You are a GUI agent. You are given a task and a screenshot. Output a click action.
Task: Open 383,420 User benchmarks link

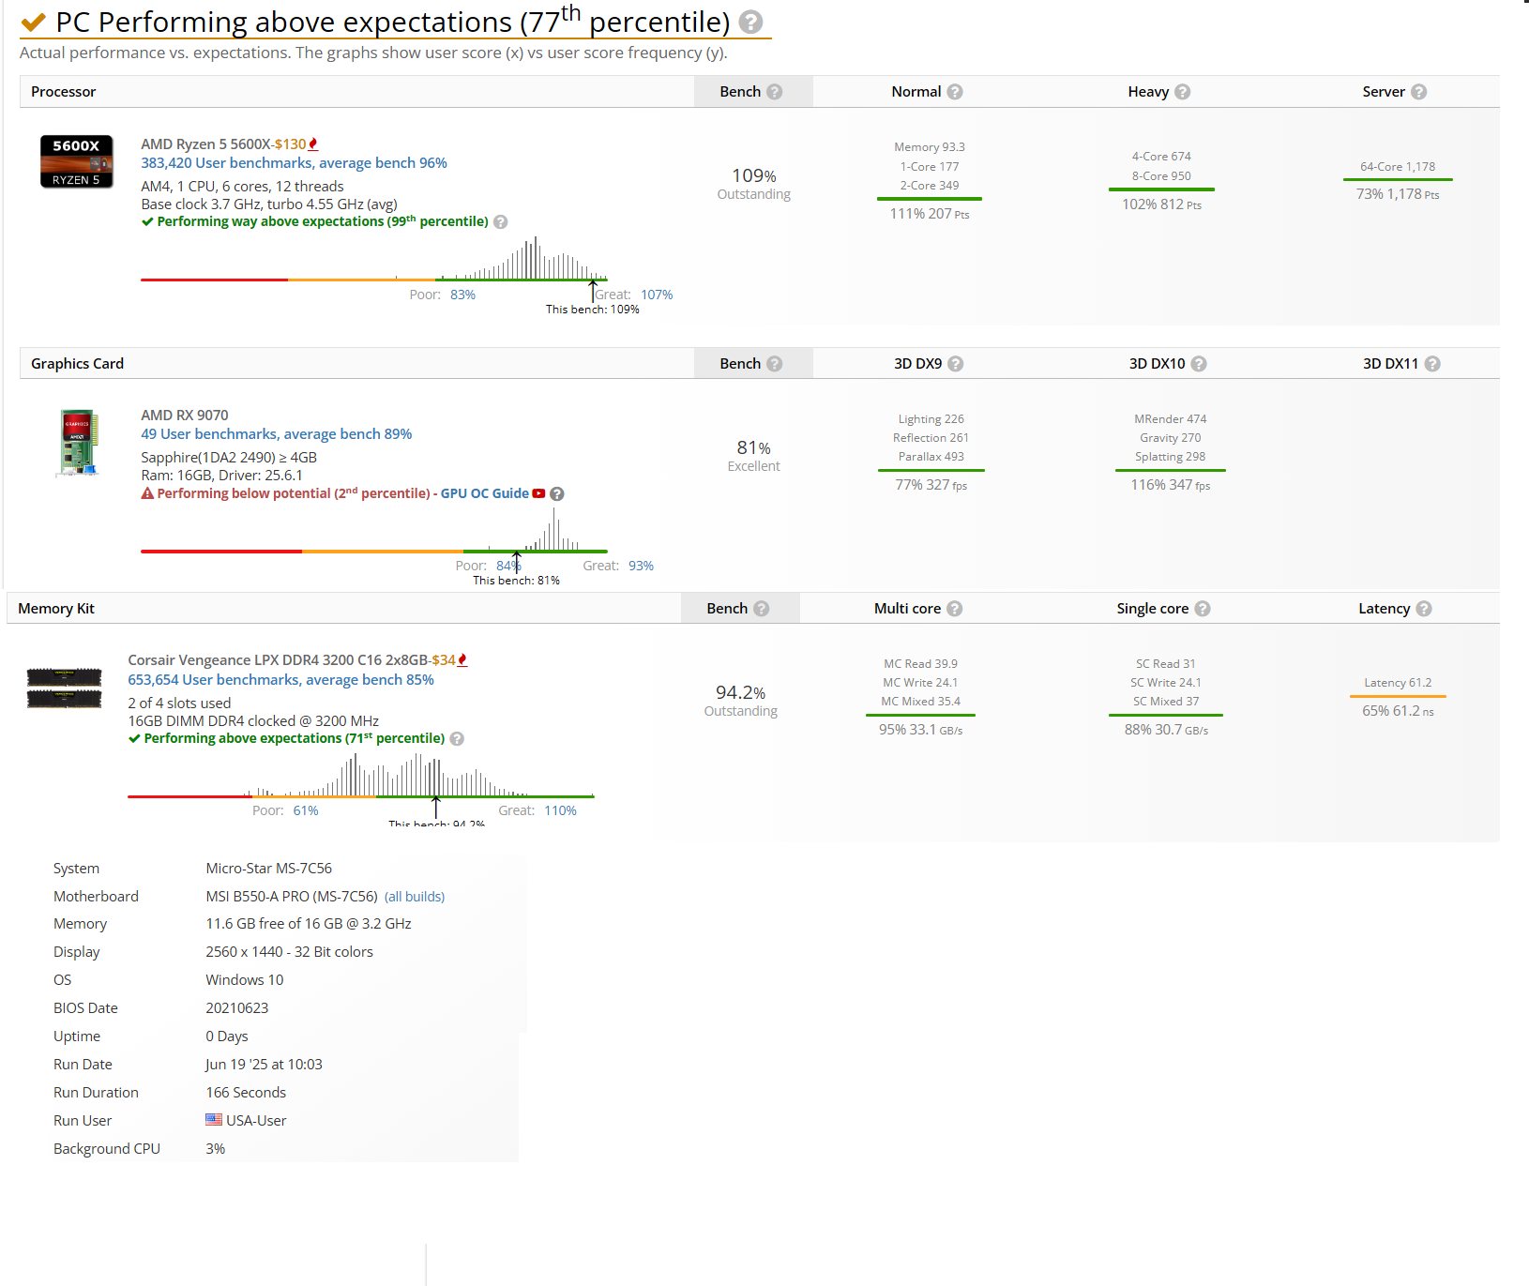tap(294, 163)
